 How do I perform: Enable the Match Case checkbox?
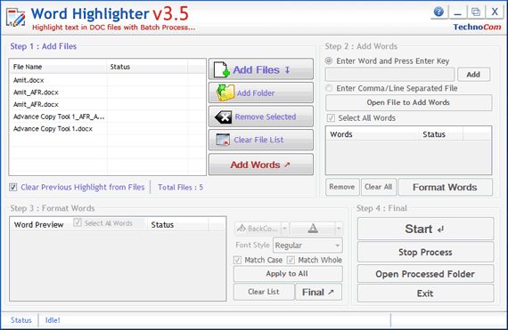click(237, 260)
